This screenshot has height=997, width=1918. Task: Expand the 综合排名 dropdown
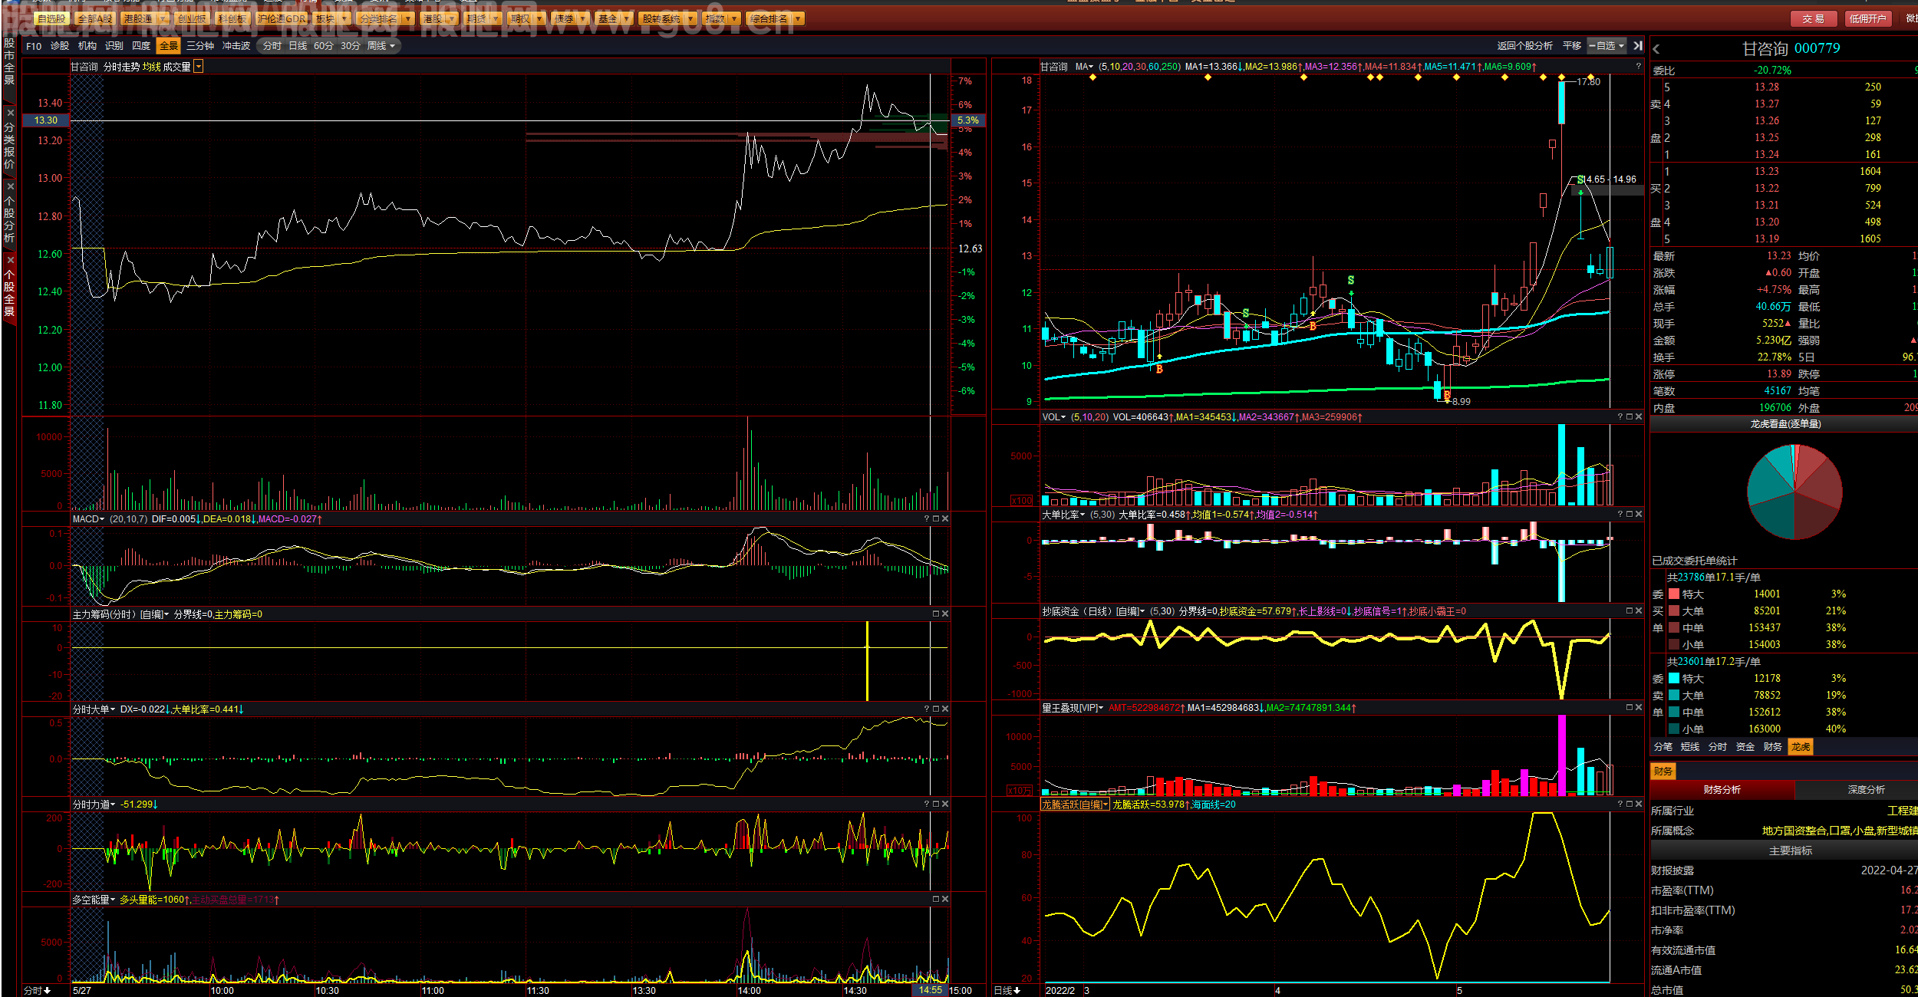(x=799, y=18)
